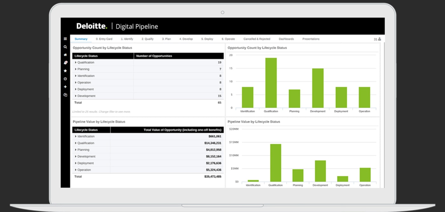The width and height of the screenshot is (445, 212).
Task: Open the 2. Qualify tab
Action: click(147, 39)
